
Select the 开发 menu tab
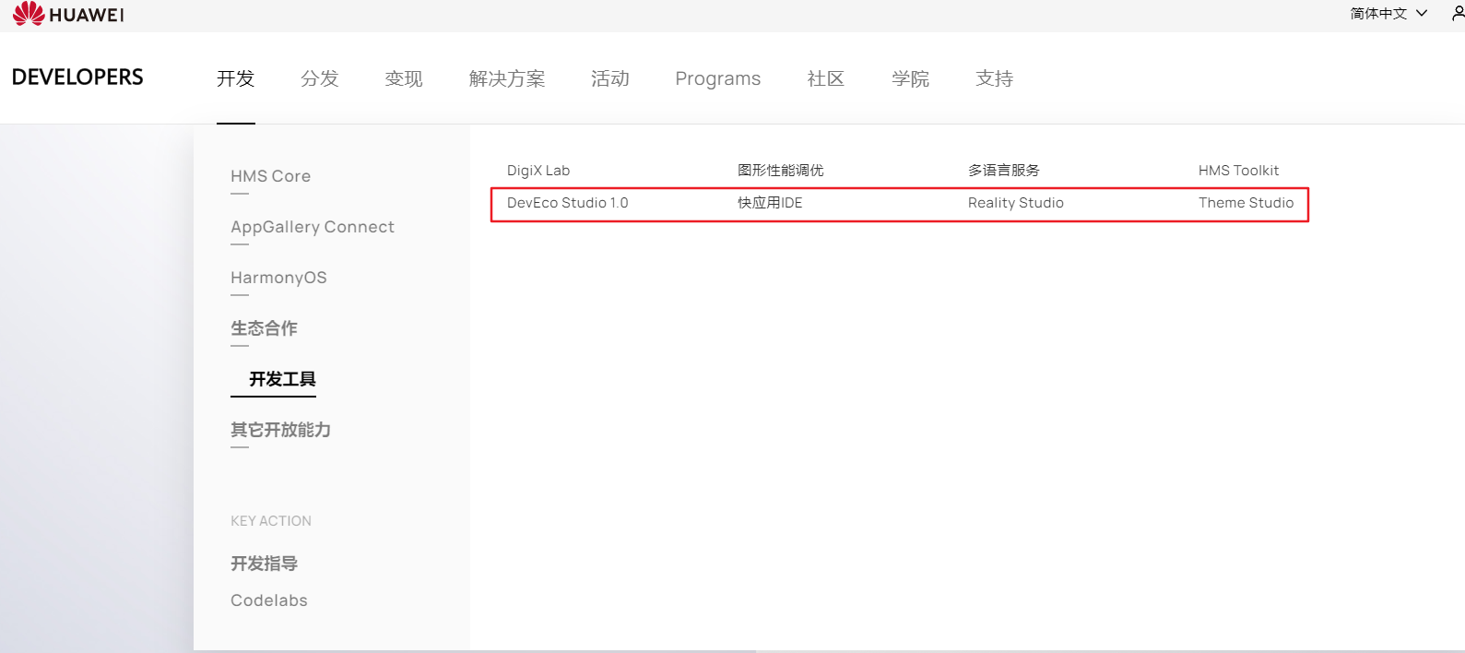(236, 78)
